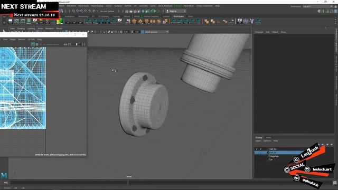
Task: Open the sRGB gamma view transform dropdown
Action: [x=157, y=32]
